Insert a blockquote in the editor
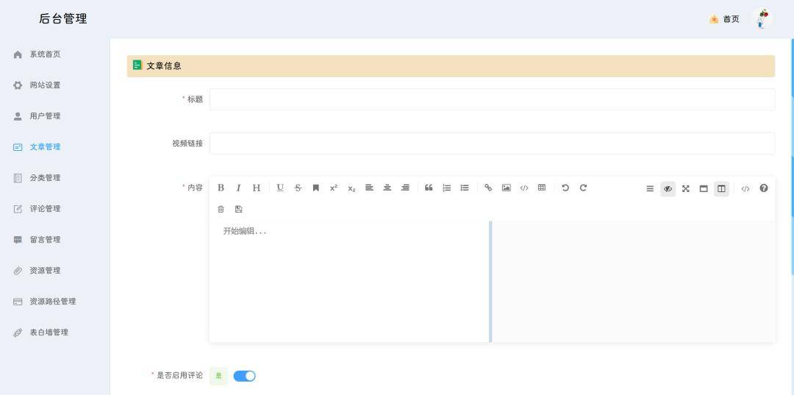794x395 pixels. 429,188
